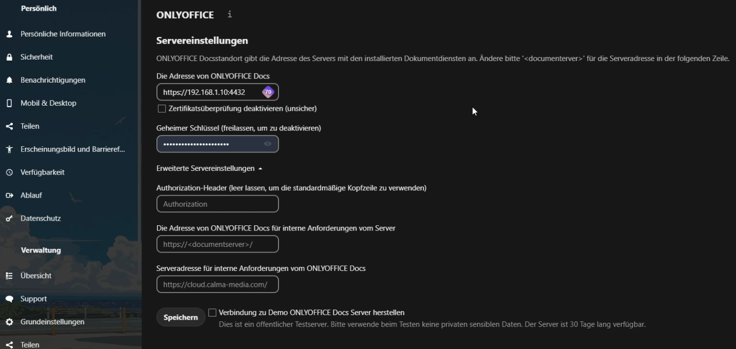Viewport: 736px width, 349px height.
Task: Open Grundeinstellungen via the gear icon
Action: tap(9, 322)
